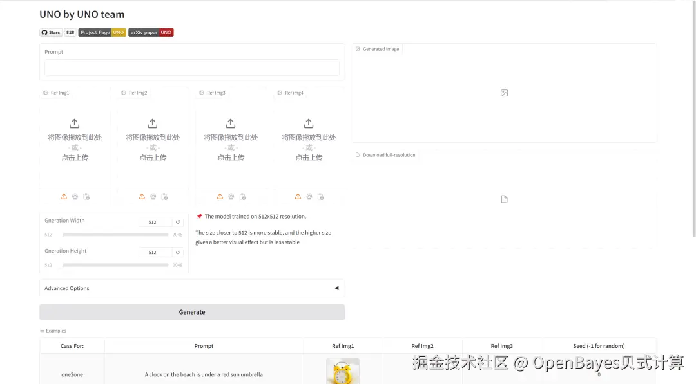Adjust the Generation Height slider track
Screen dimensions: 696x384
click(x=115, y=265)
